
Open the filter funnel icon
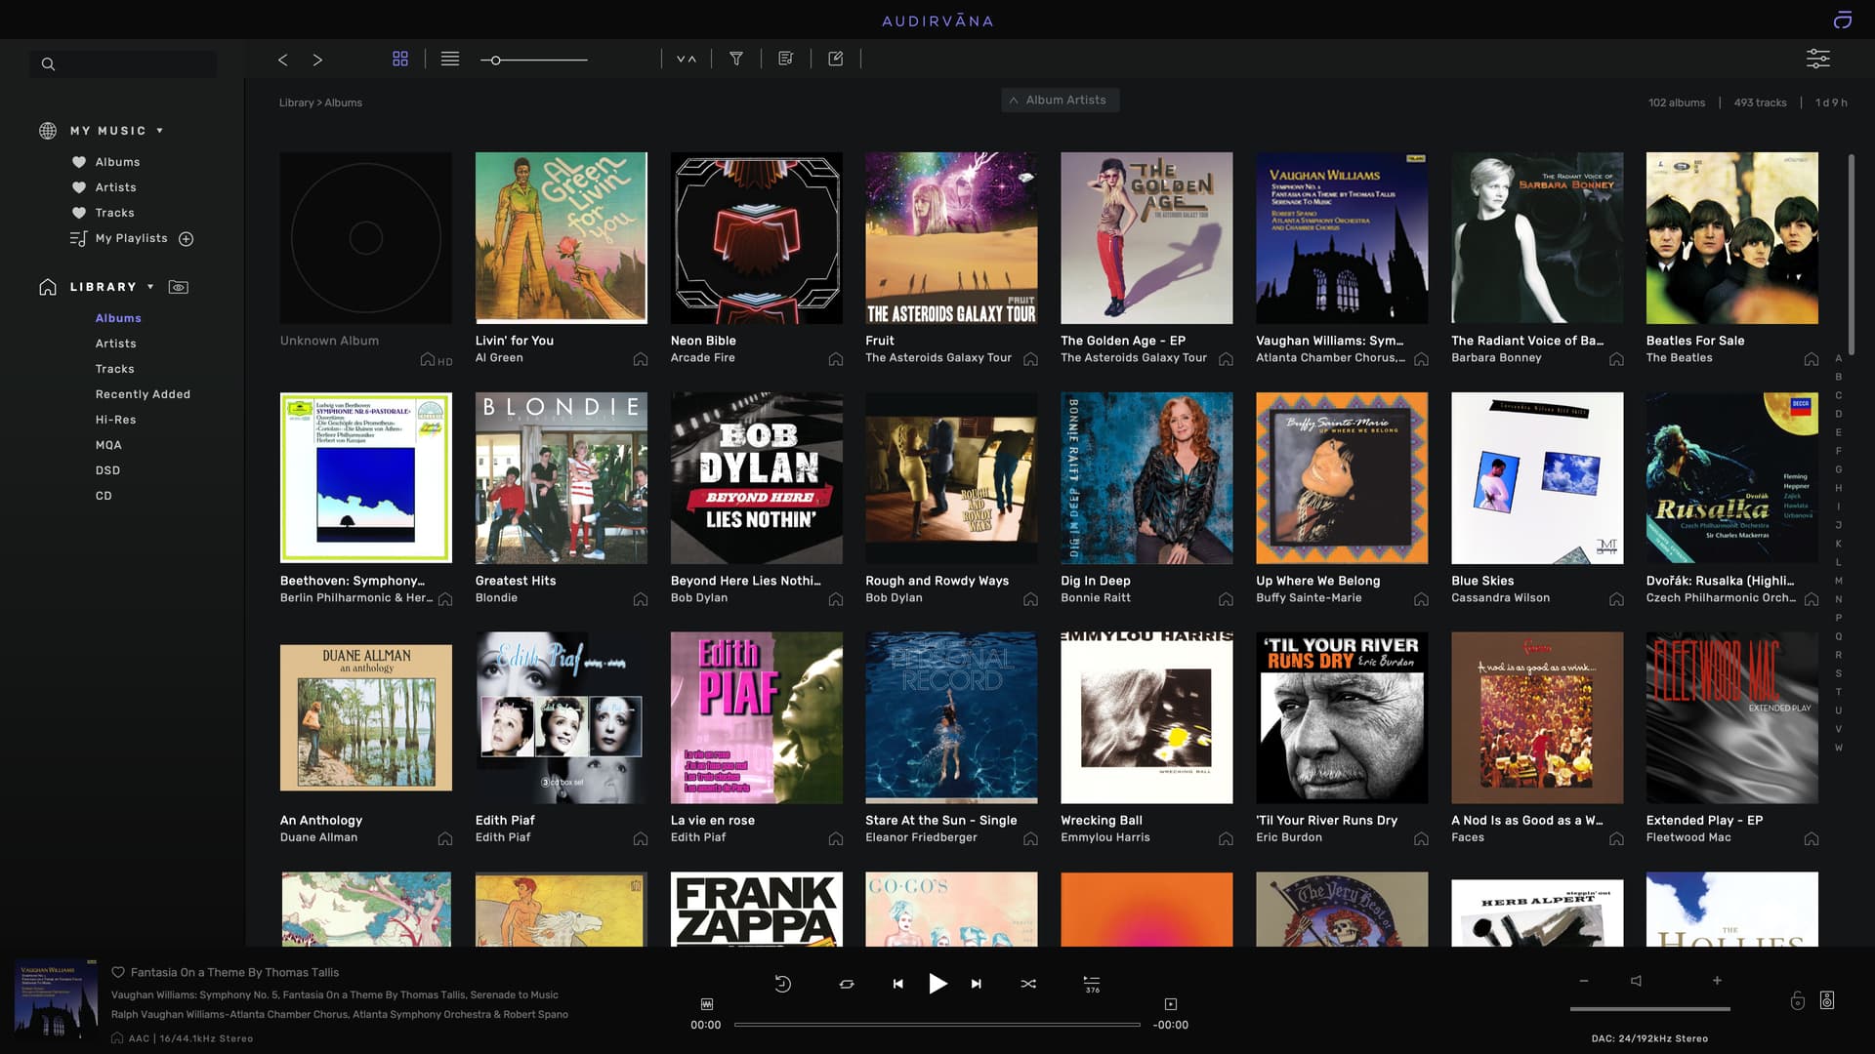736,59
